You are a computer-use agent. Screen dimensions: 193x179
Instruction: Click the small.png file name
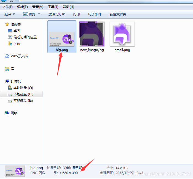[x=122, y=50]
